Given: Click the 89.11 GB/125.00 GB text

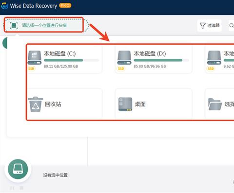Looking at the screenshot, I should pos(61,66).
